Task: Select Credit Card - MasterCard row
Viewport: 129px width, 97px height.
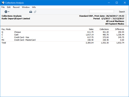Action: (x=63, y=40)
